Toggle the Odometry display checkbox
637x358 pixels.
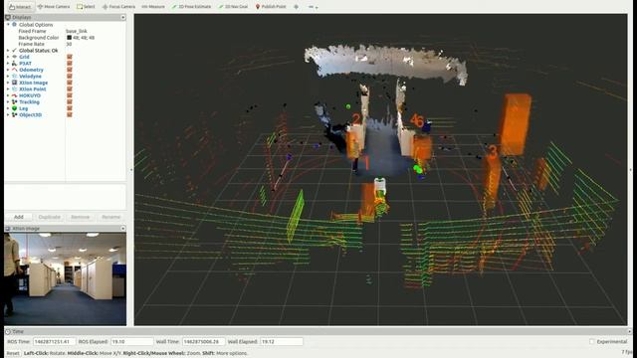pos(70,70)
